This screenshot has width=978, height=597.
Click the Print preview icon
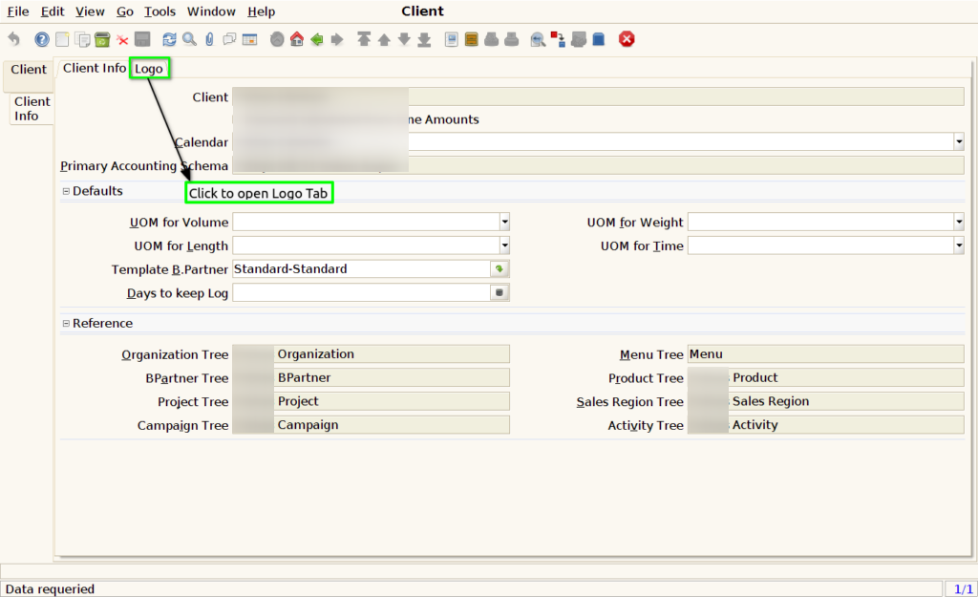(492, 39)
